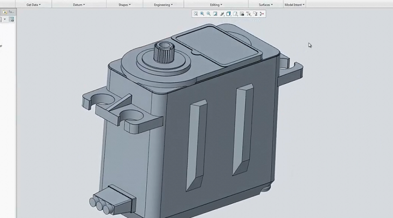This screenshot has width=393, height=218.
Task: Expand the Datum group dropdown
Action: (x=79, y=4)
